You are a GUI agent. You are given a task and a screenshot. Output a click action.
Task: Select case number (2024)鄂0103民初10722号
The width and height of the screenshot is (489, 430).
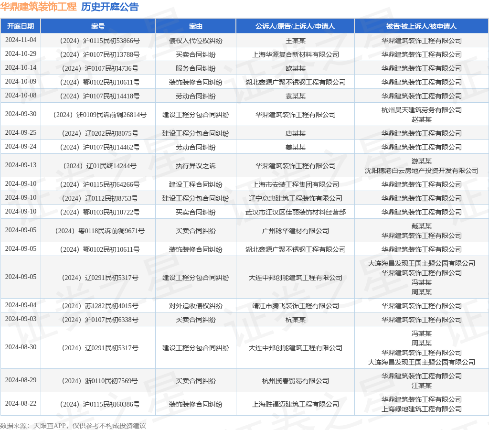click(x=100, y=212)
